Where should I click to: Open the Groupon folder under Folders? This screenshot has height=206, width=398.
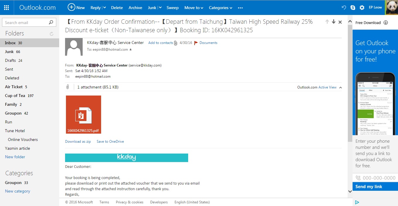[29, 113]
